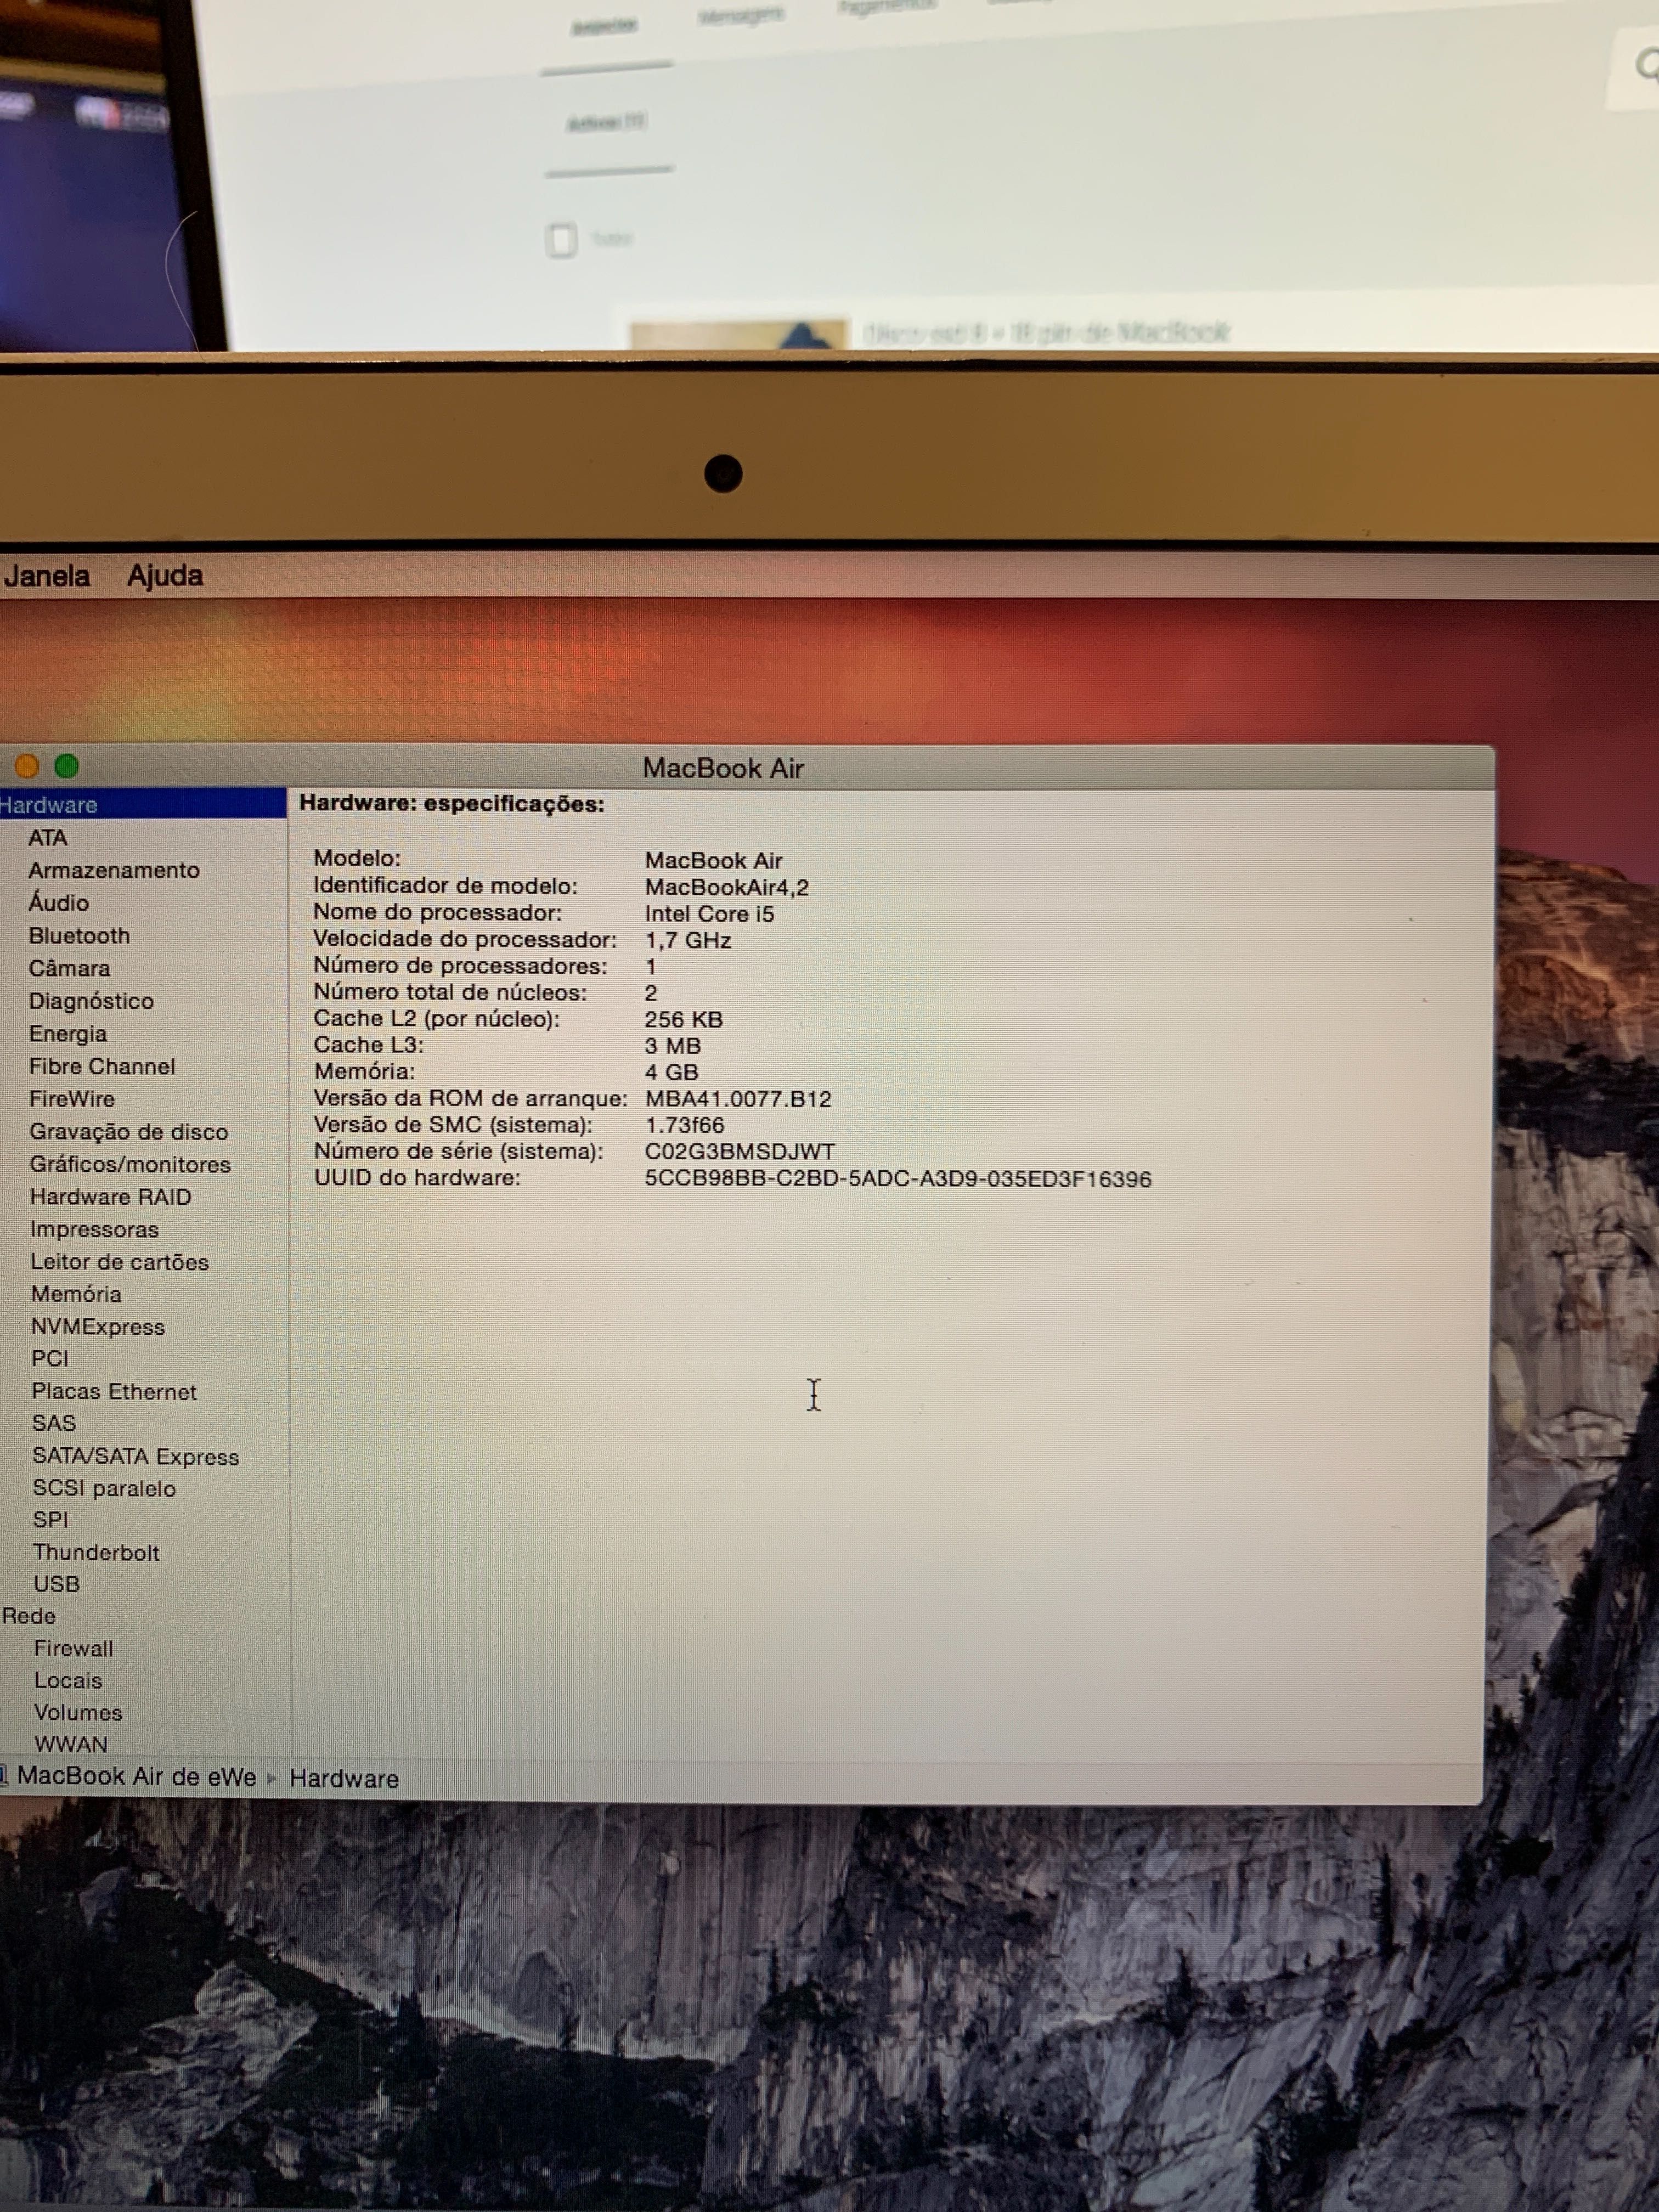Open the Janela menu
1659x2212 pixels.
coord(46,576)
